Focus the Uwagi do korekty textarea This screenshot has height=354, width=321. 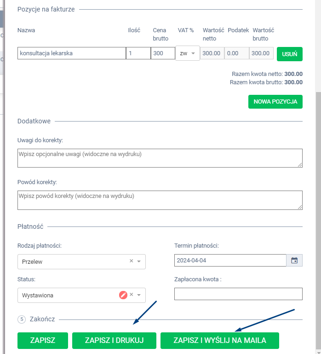tap(160, 158)
